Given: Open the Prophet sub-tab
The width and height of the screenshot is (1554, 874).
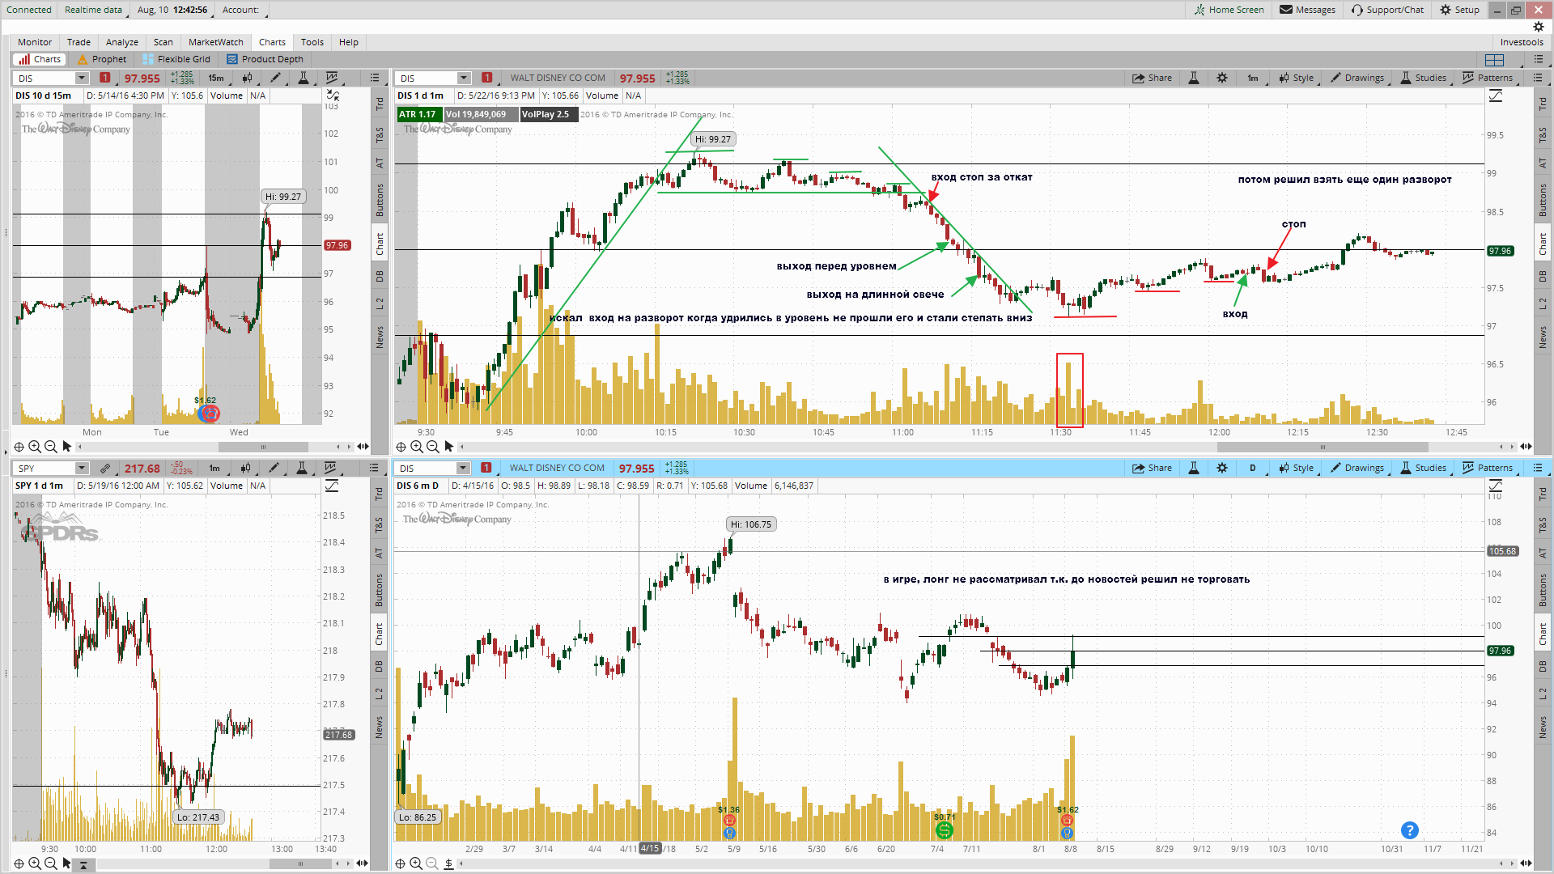Looking at the screenshot, I should click(x=102, y=59).
